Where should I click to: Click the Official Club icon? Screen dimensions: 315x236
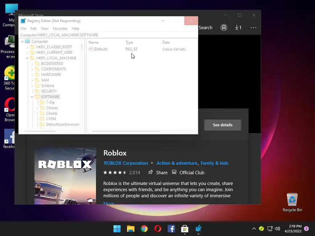pyautogui.click(x=174, y=172)
